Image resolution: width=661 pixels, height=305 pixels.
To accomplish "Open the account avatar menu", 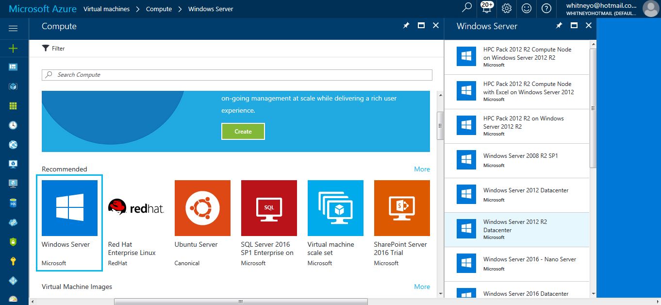I will 650,8.
